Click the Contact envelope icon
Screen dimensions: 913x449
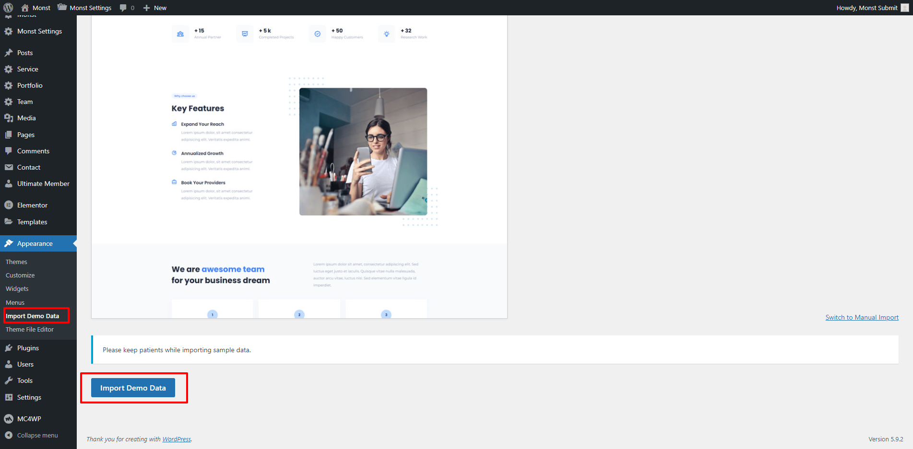coord(9,167)
